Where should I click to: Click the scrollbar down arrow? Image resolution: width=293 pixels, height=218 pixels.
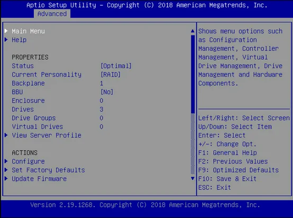(x=193, y=178)
